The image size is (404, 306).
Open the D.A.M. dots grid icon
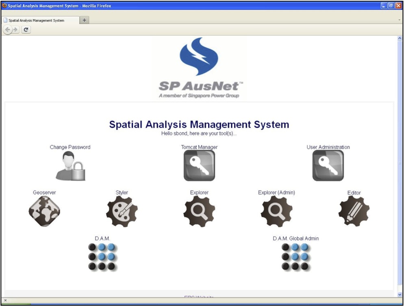pos(103,257)
